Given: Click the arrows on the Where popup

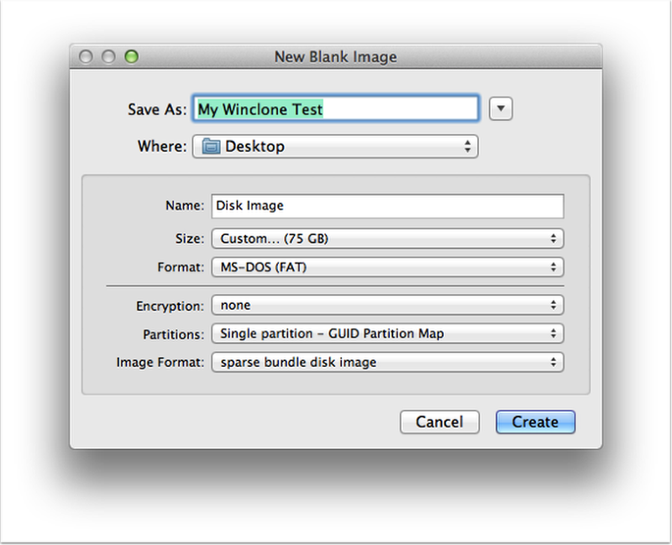Looking at the screenshot, I should tap(468, 146).
